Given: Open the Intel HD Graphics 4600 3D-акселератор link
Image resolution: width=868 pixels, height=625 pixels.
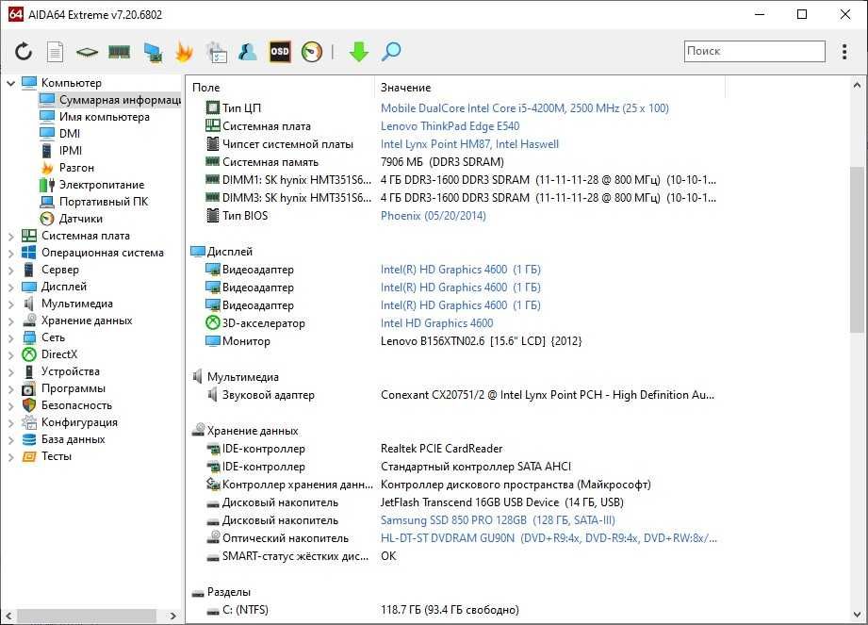Looking at the screenshot, I should (436, 322).
